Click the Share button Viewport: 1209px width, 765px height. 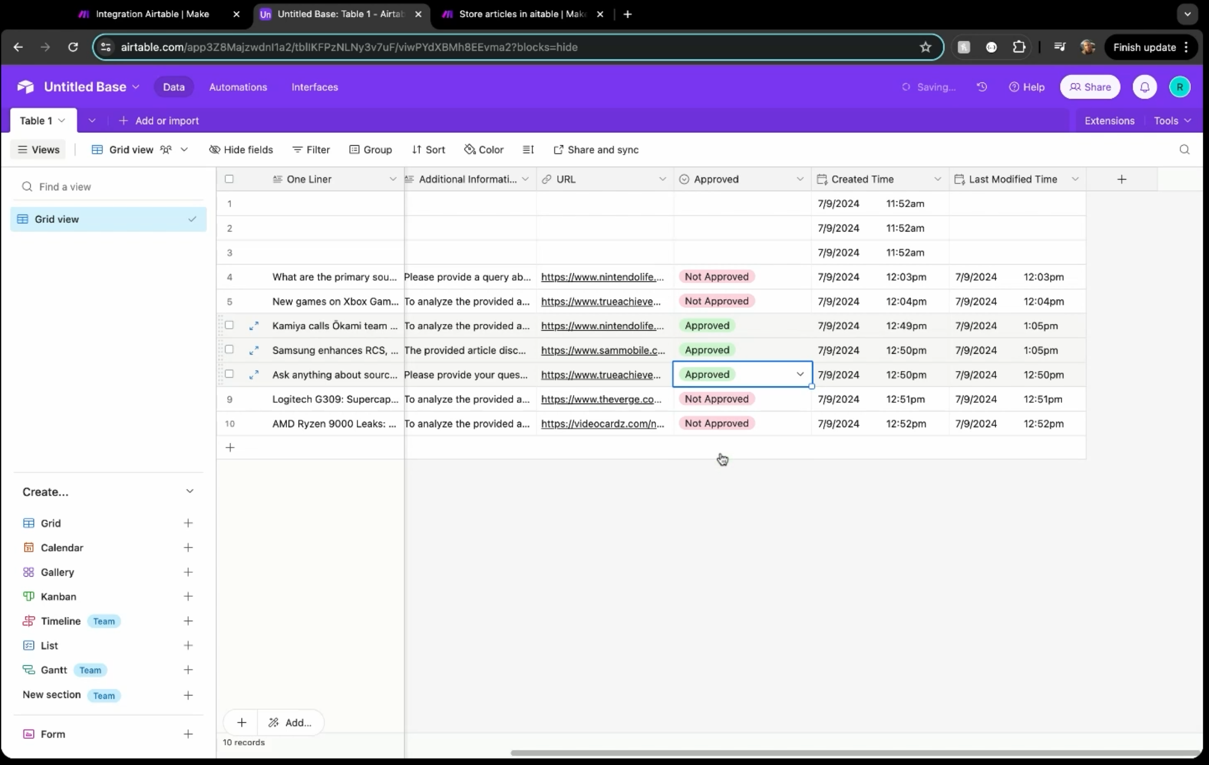(x=1090, y=87)
